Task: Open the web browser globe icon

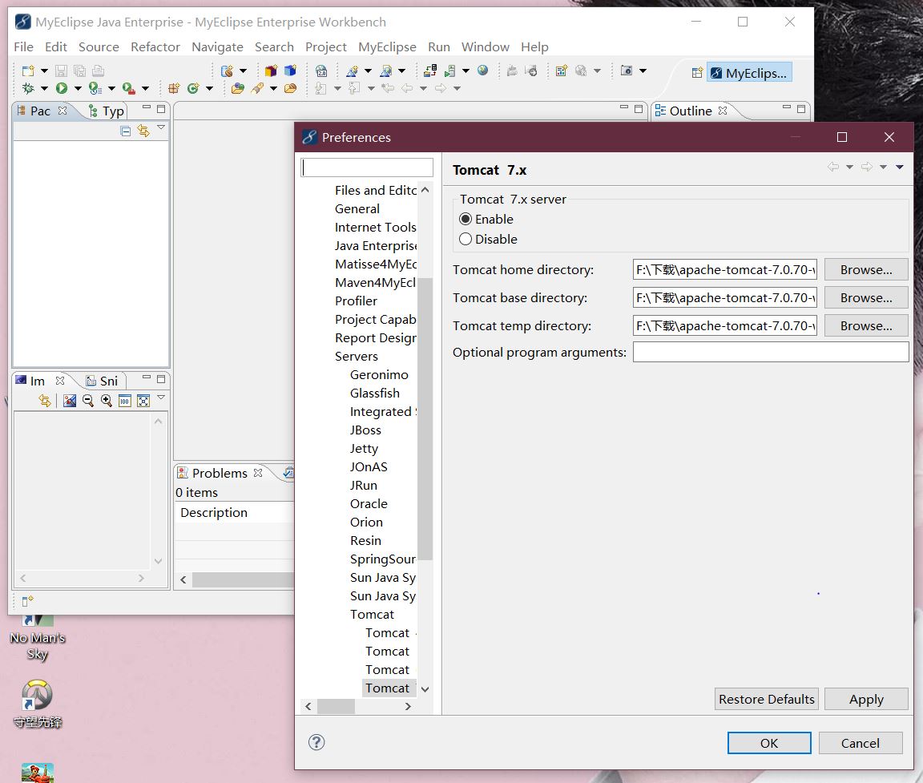Action: pos(482,71)
